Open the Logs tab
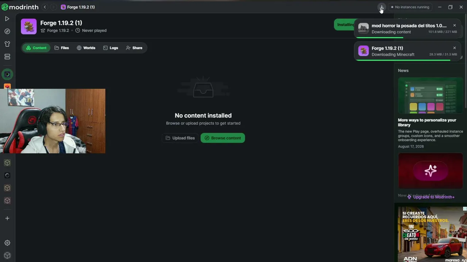 111,48
